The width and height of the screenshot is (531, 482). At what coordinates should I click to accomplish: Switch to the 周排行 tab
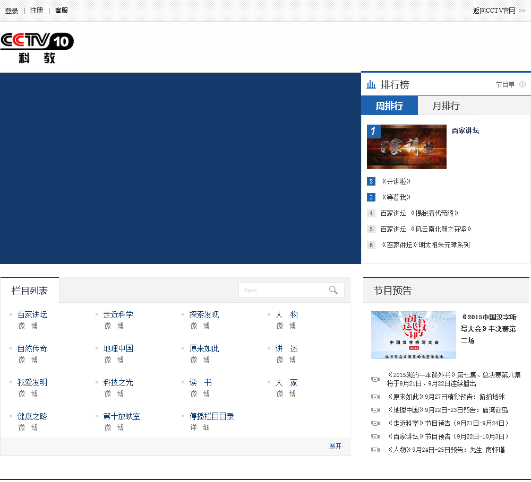click(x=389, y=106)
